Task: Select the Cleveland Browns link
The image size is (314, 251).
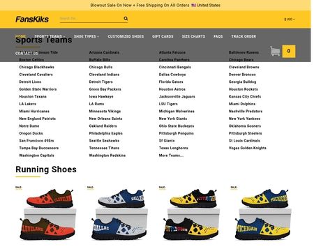Action: point(244,67)
